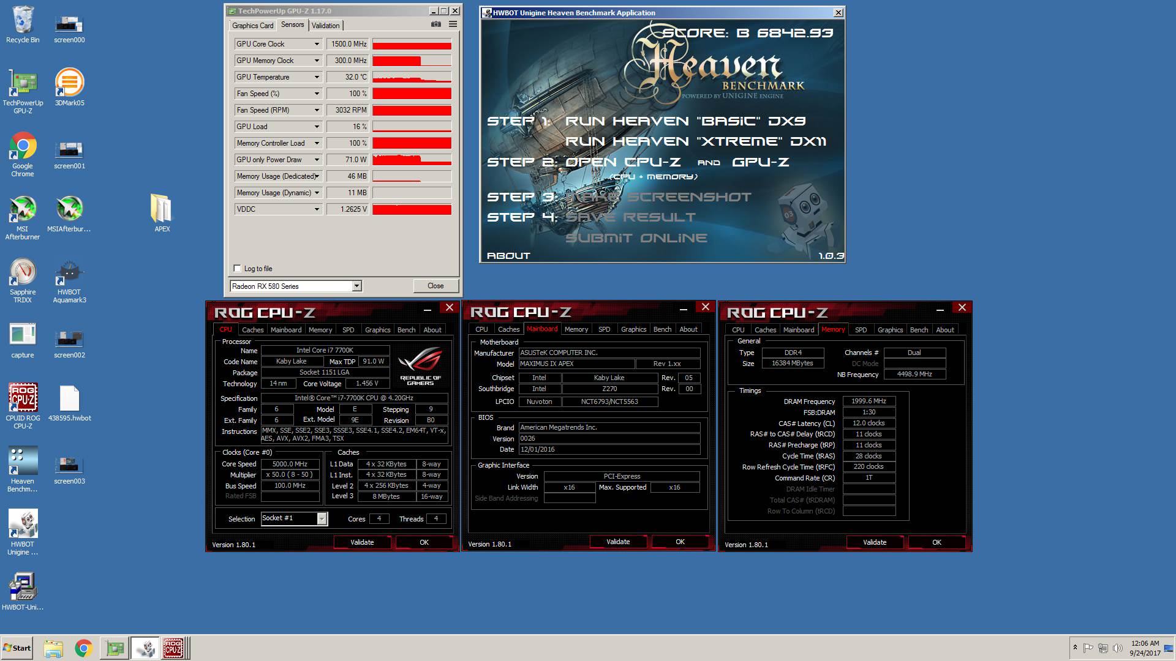Expand the GPU Memory Clock sensor dropdown

(317, 61)
